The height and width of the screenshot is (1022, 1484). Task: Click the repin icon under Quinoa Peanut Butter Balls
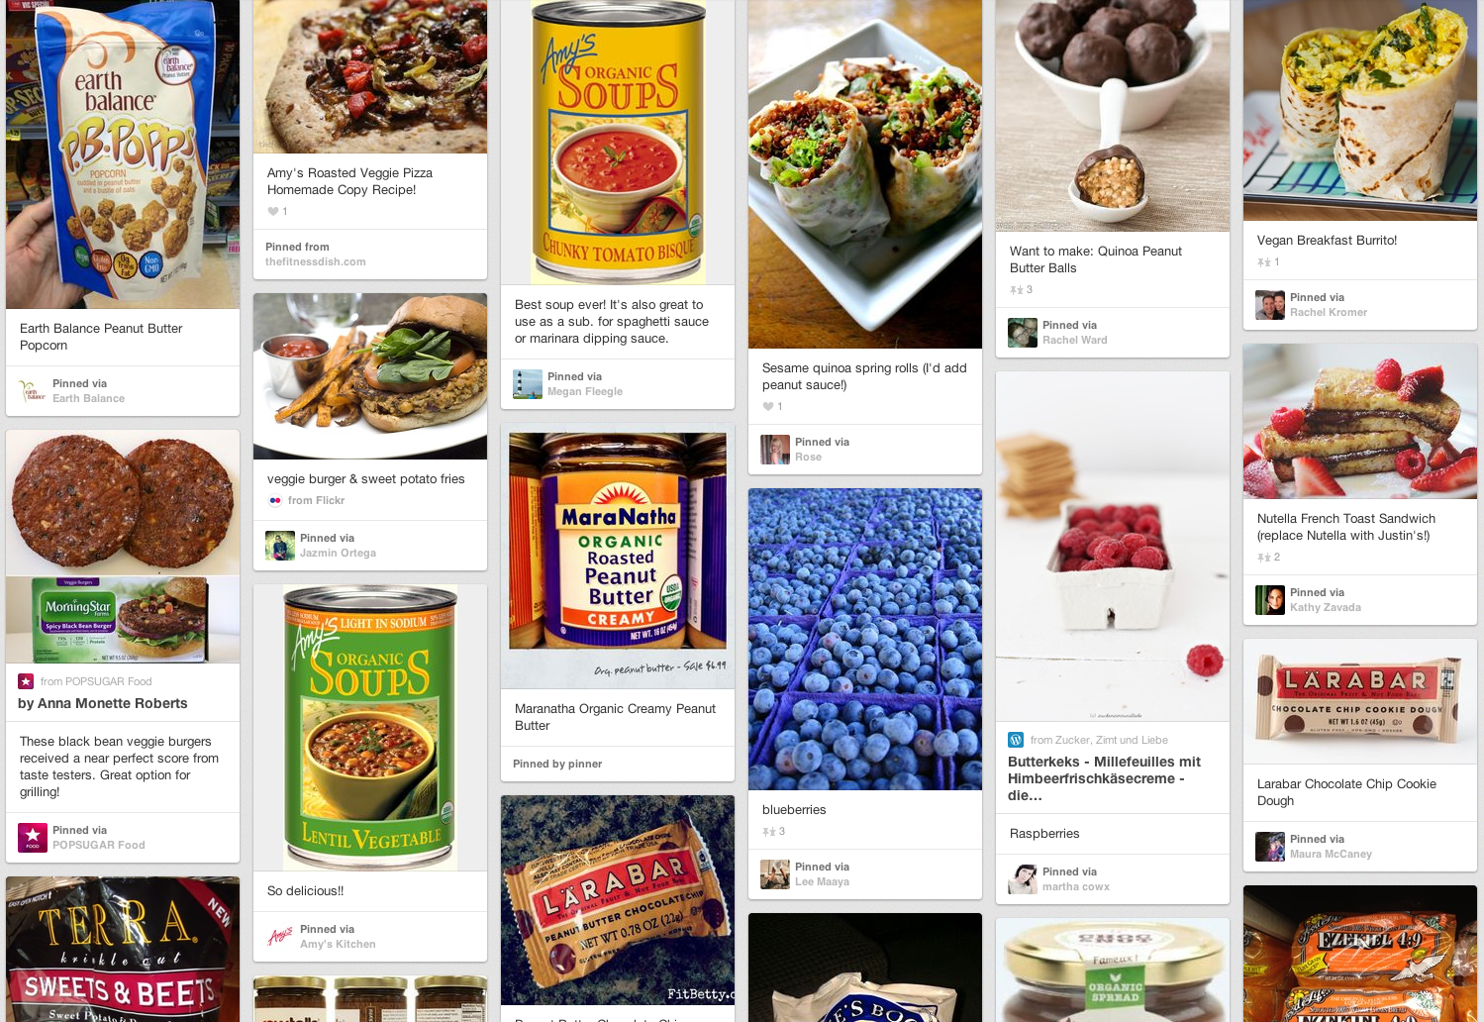pyautogui.click(x=1016, y=290)
